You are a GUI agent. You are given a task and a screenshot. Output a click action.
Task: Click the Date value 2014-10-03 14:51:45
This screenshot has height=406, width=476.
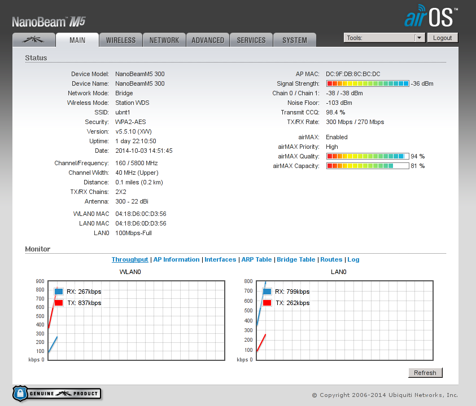[144, 151]
